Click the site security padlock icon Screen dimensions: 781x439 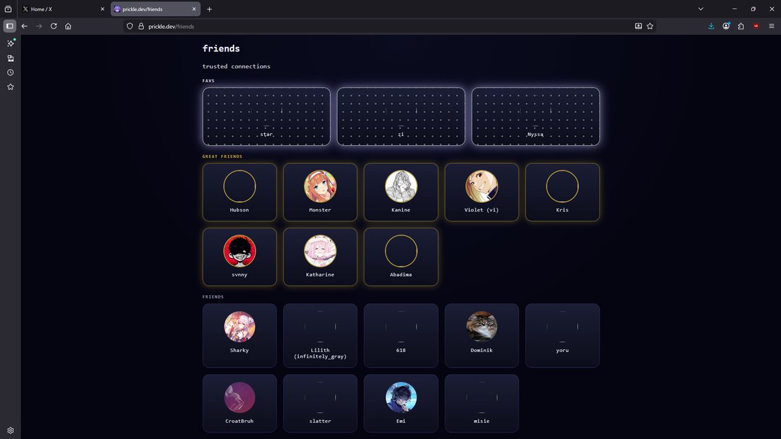point(140,26)
